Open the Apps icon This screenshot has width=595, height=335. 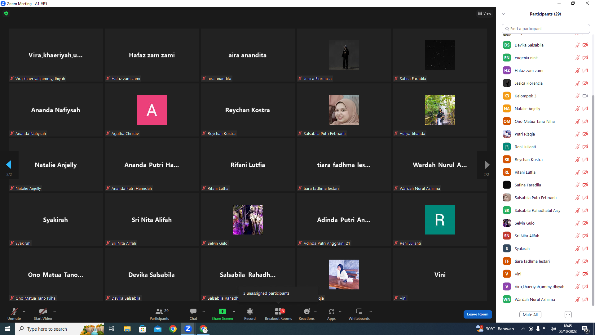coord(332,311)
